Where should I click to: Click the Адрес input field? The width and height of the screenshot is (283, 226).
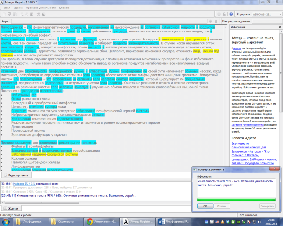[x=109, y=21]
